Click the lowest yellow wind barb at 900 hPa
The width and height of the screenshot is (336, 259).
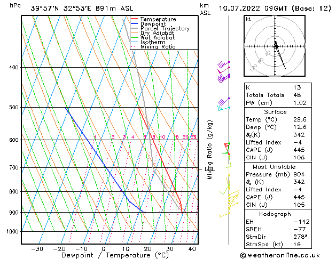point(224,215)
